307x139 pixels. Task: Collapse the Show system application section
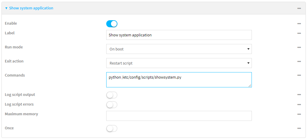tap(29, 8)
